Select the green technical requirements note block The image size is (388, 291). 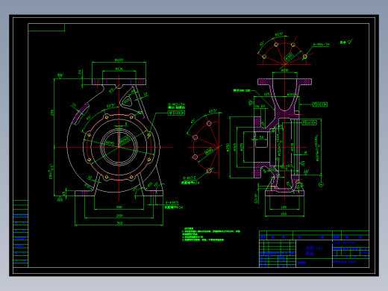pyautogui.click(x=211, y=234)
